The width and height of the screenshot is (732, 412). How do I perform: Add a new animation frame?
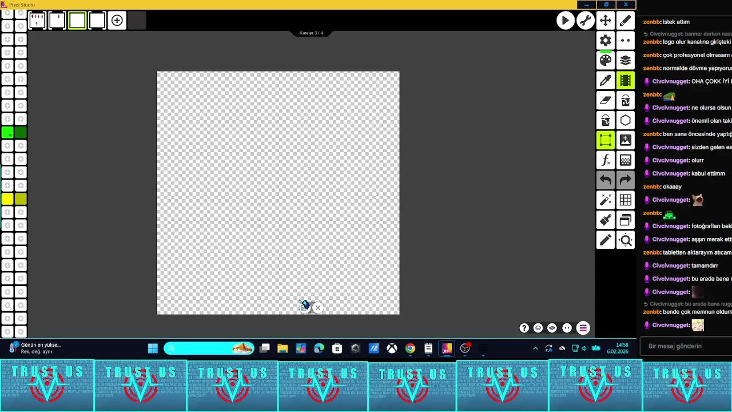[x=117, y=21]
